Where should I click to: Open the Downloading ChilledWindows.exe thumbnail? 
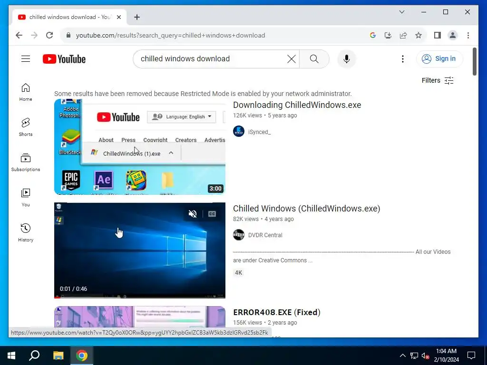pyautogui.click(x=140, y=147)
